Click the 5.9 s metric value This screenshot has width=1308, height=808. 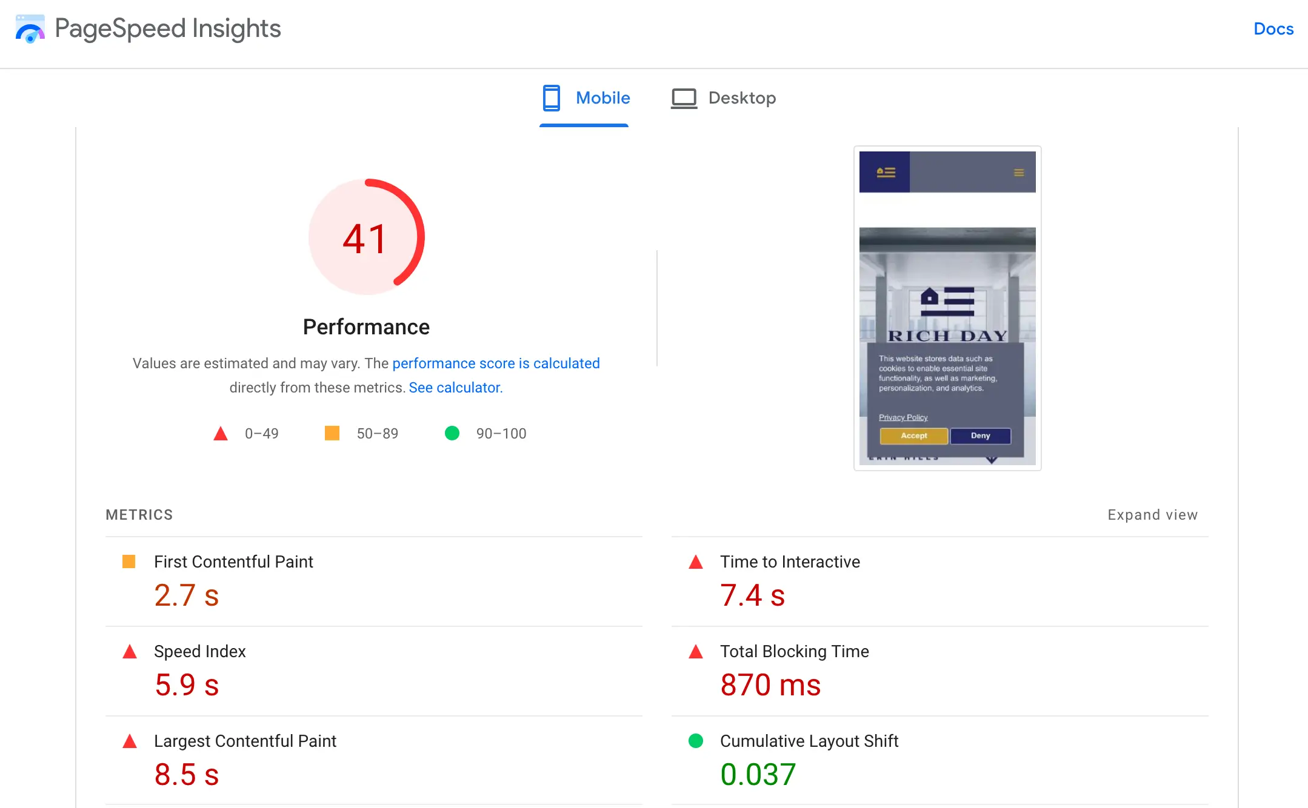pyautogui.click(x=187, y=685)
